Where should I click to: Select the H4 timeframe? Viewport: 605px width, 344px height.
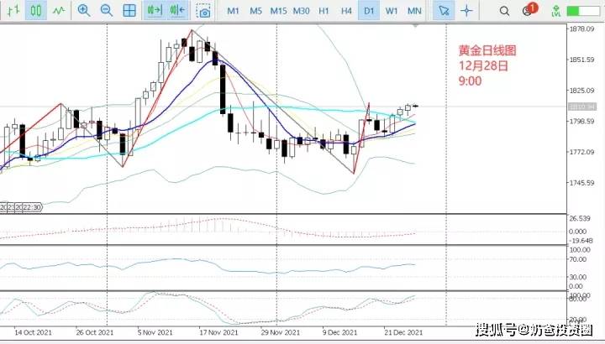coord(346,11)
